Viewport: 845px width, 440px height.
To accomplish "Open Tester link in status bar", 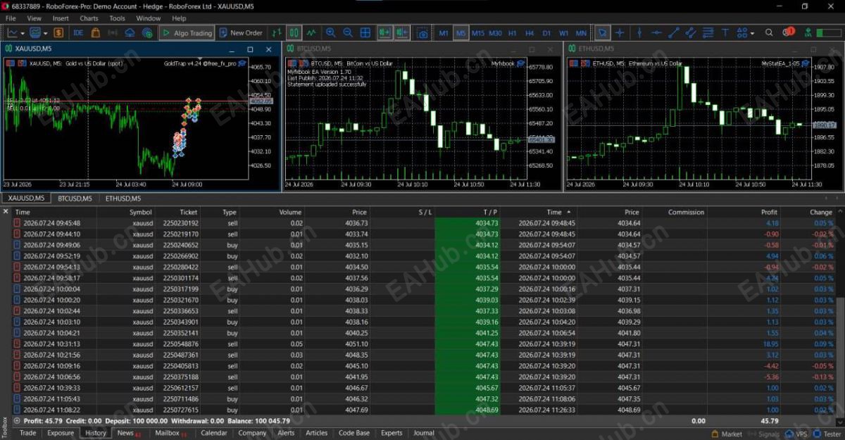I will [x=827, y=434].
